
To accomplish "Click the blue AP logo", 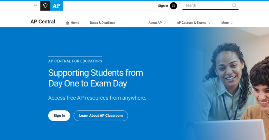I will (x=57, y=6).
